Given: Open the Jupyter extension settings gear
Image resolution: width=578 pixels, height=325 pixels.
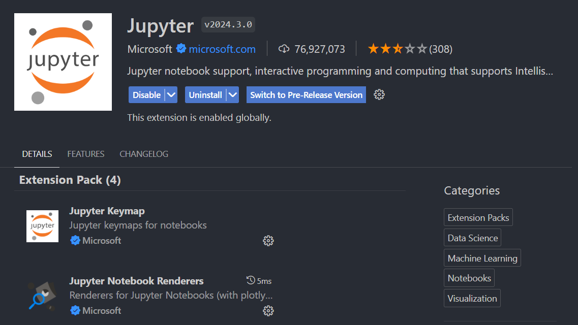Looking at the screenshot, I should click(x=379, y=94).
